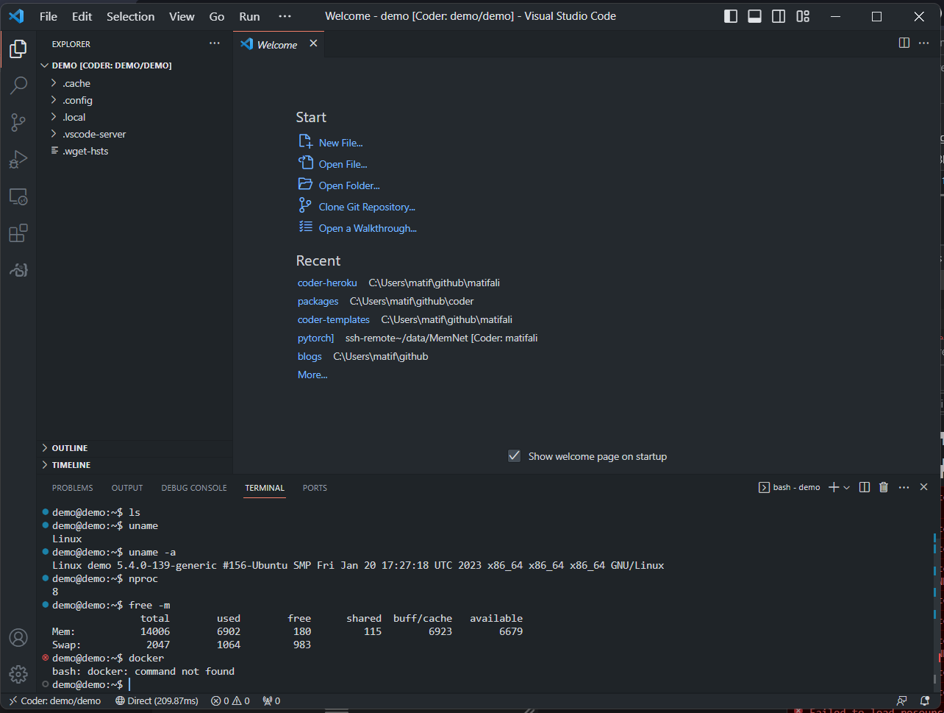
Task: Open editor more actions menu
Action: [x=924, y=43]
